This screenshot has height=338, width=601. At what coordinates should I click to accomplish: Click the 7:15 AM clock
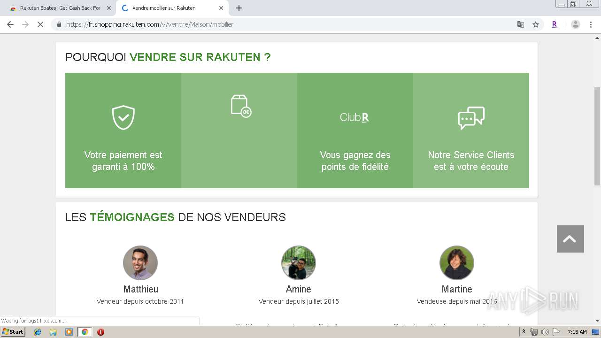coord(577,332)
